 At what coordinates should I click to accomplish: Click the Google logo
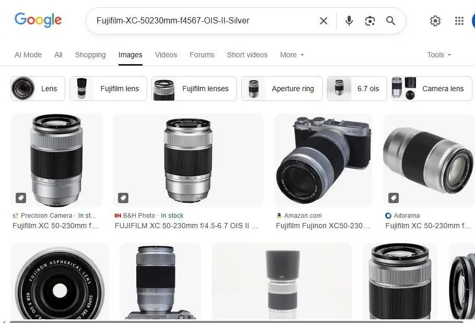(x=38, y=20)
